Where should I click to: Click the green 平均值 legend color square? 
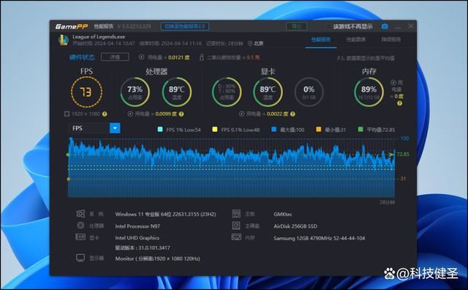(361, 130)
